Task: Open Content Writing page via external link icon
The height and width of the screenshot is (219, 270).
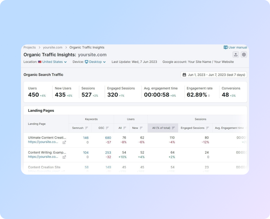Action: pyautogui.click(x=64, y=157)
